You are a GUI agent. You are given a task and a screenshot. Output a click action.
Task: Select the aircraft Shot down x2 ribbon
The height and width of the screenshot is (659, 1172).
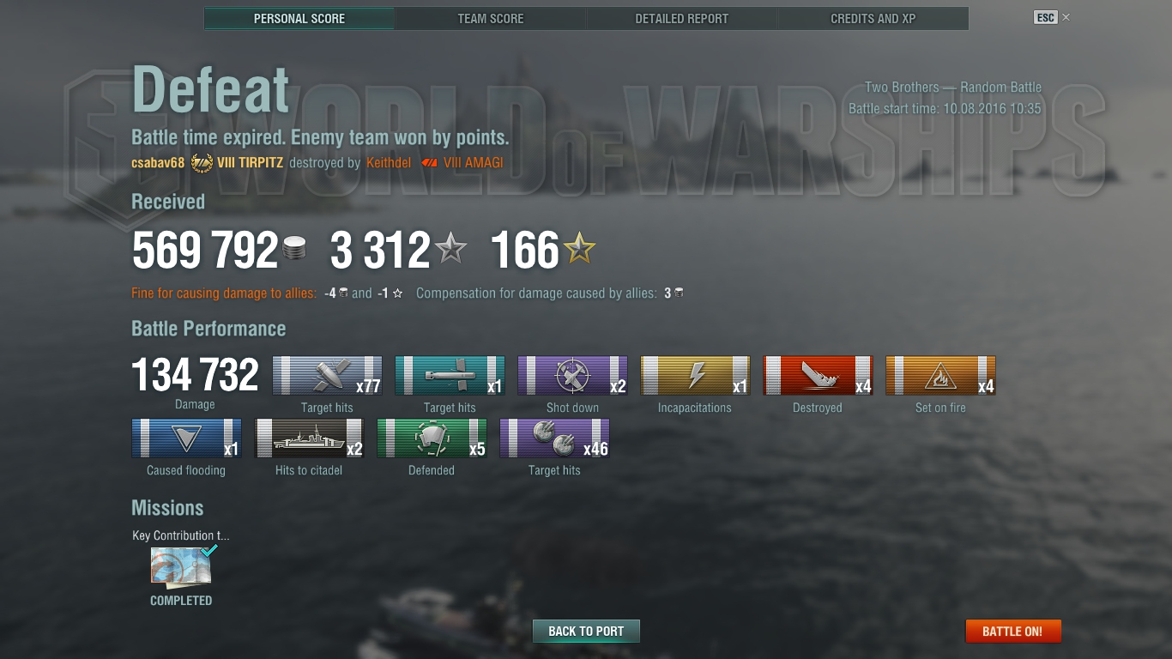click(x=572, y=376)
